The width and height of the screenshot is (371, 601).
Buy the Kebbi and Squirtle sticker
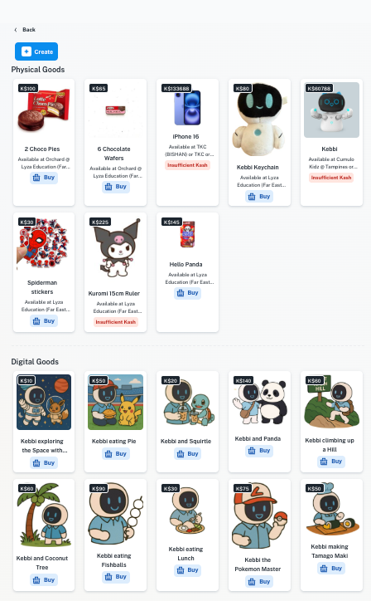(187, 454)
